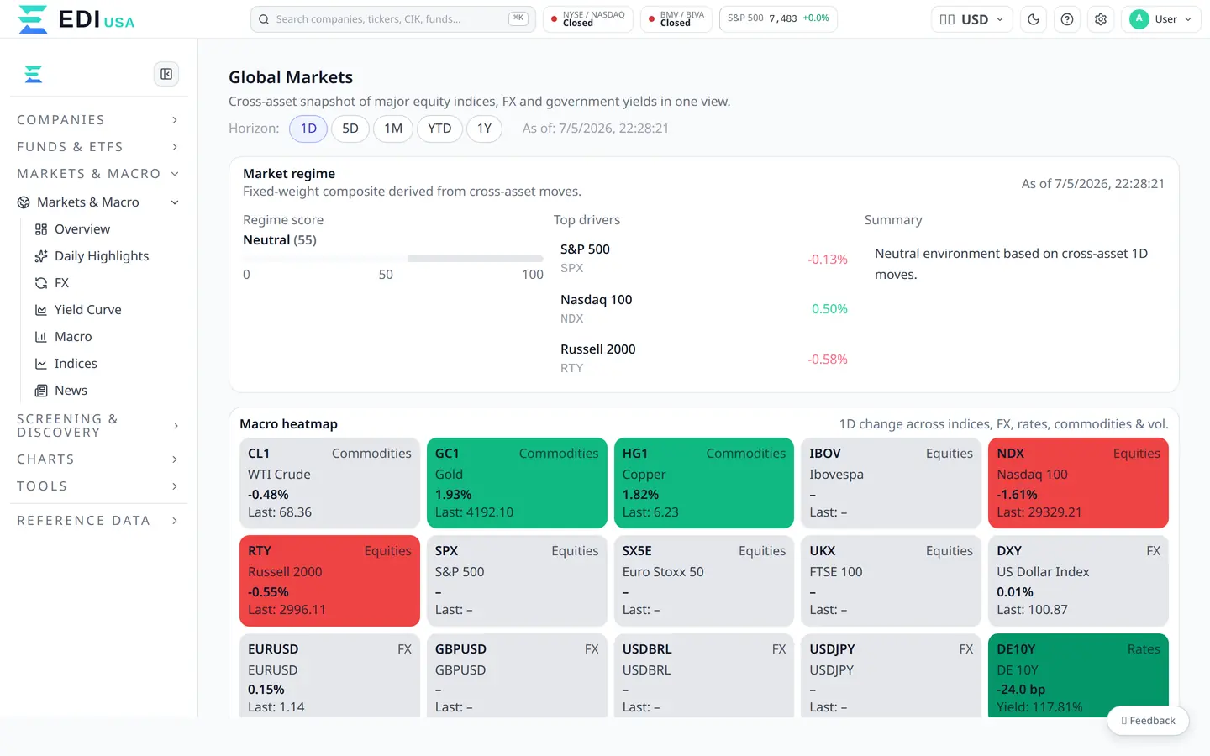1210x756 pixels.
Task: Click the Indices line chart icon
Action: tap(41, 364)
